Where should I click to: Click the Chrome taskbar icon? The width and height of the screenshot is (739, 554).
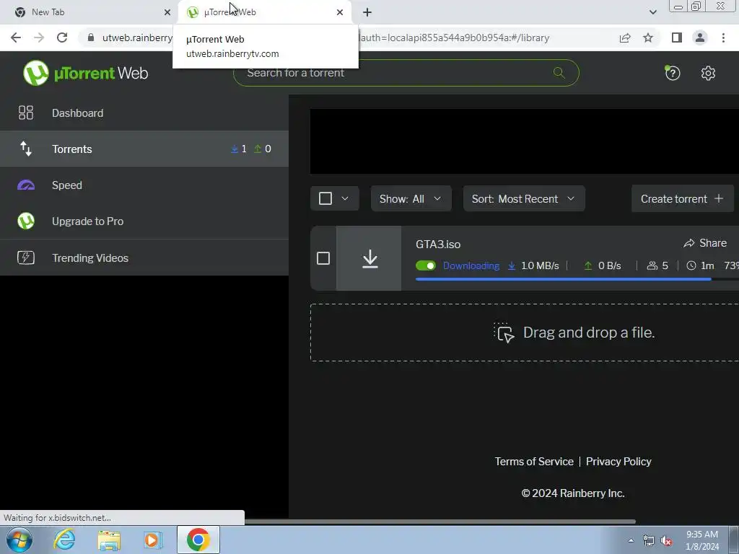click(x=198, y=540)
